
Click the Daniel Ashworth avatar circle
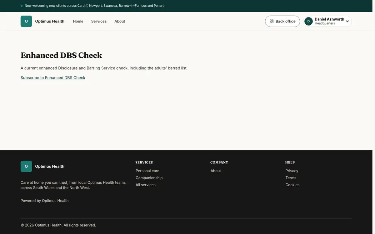pos(308,21)
